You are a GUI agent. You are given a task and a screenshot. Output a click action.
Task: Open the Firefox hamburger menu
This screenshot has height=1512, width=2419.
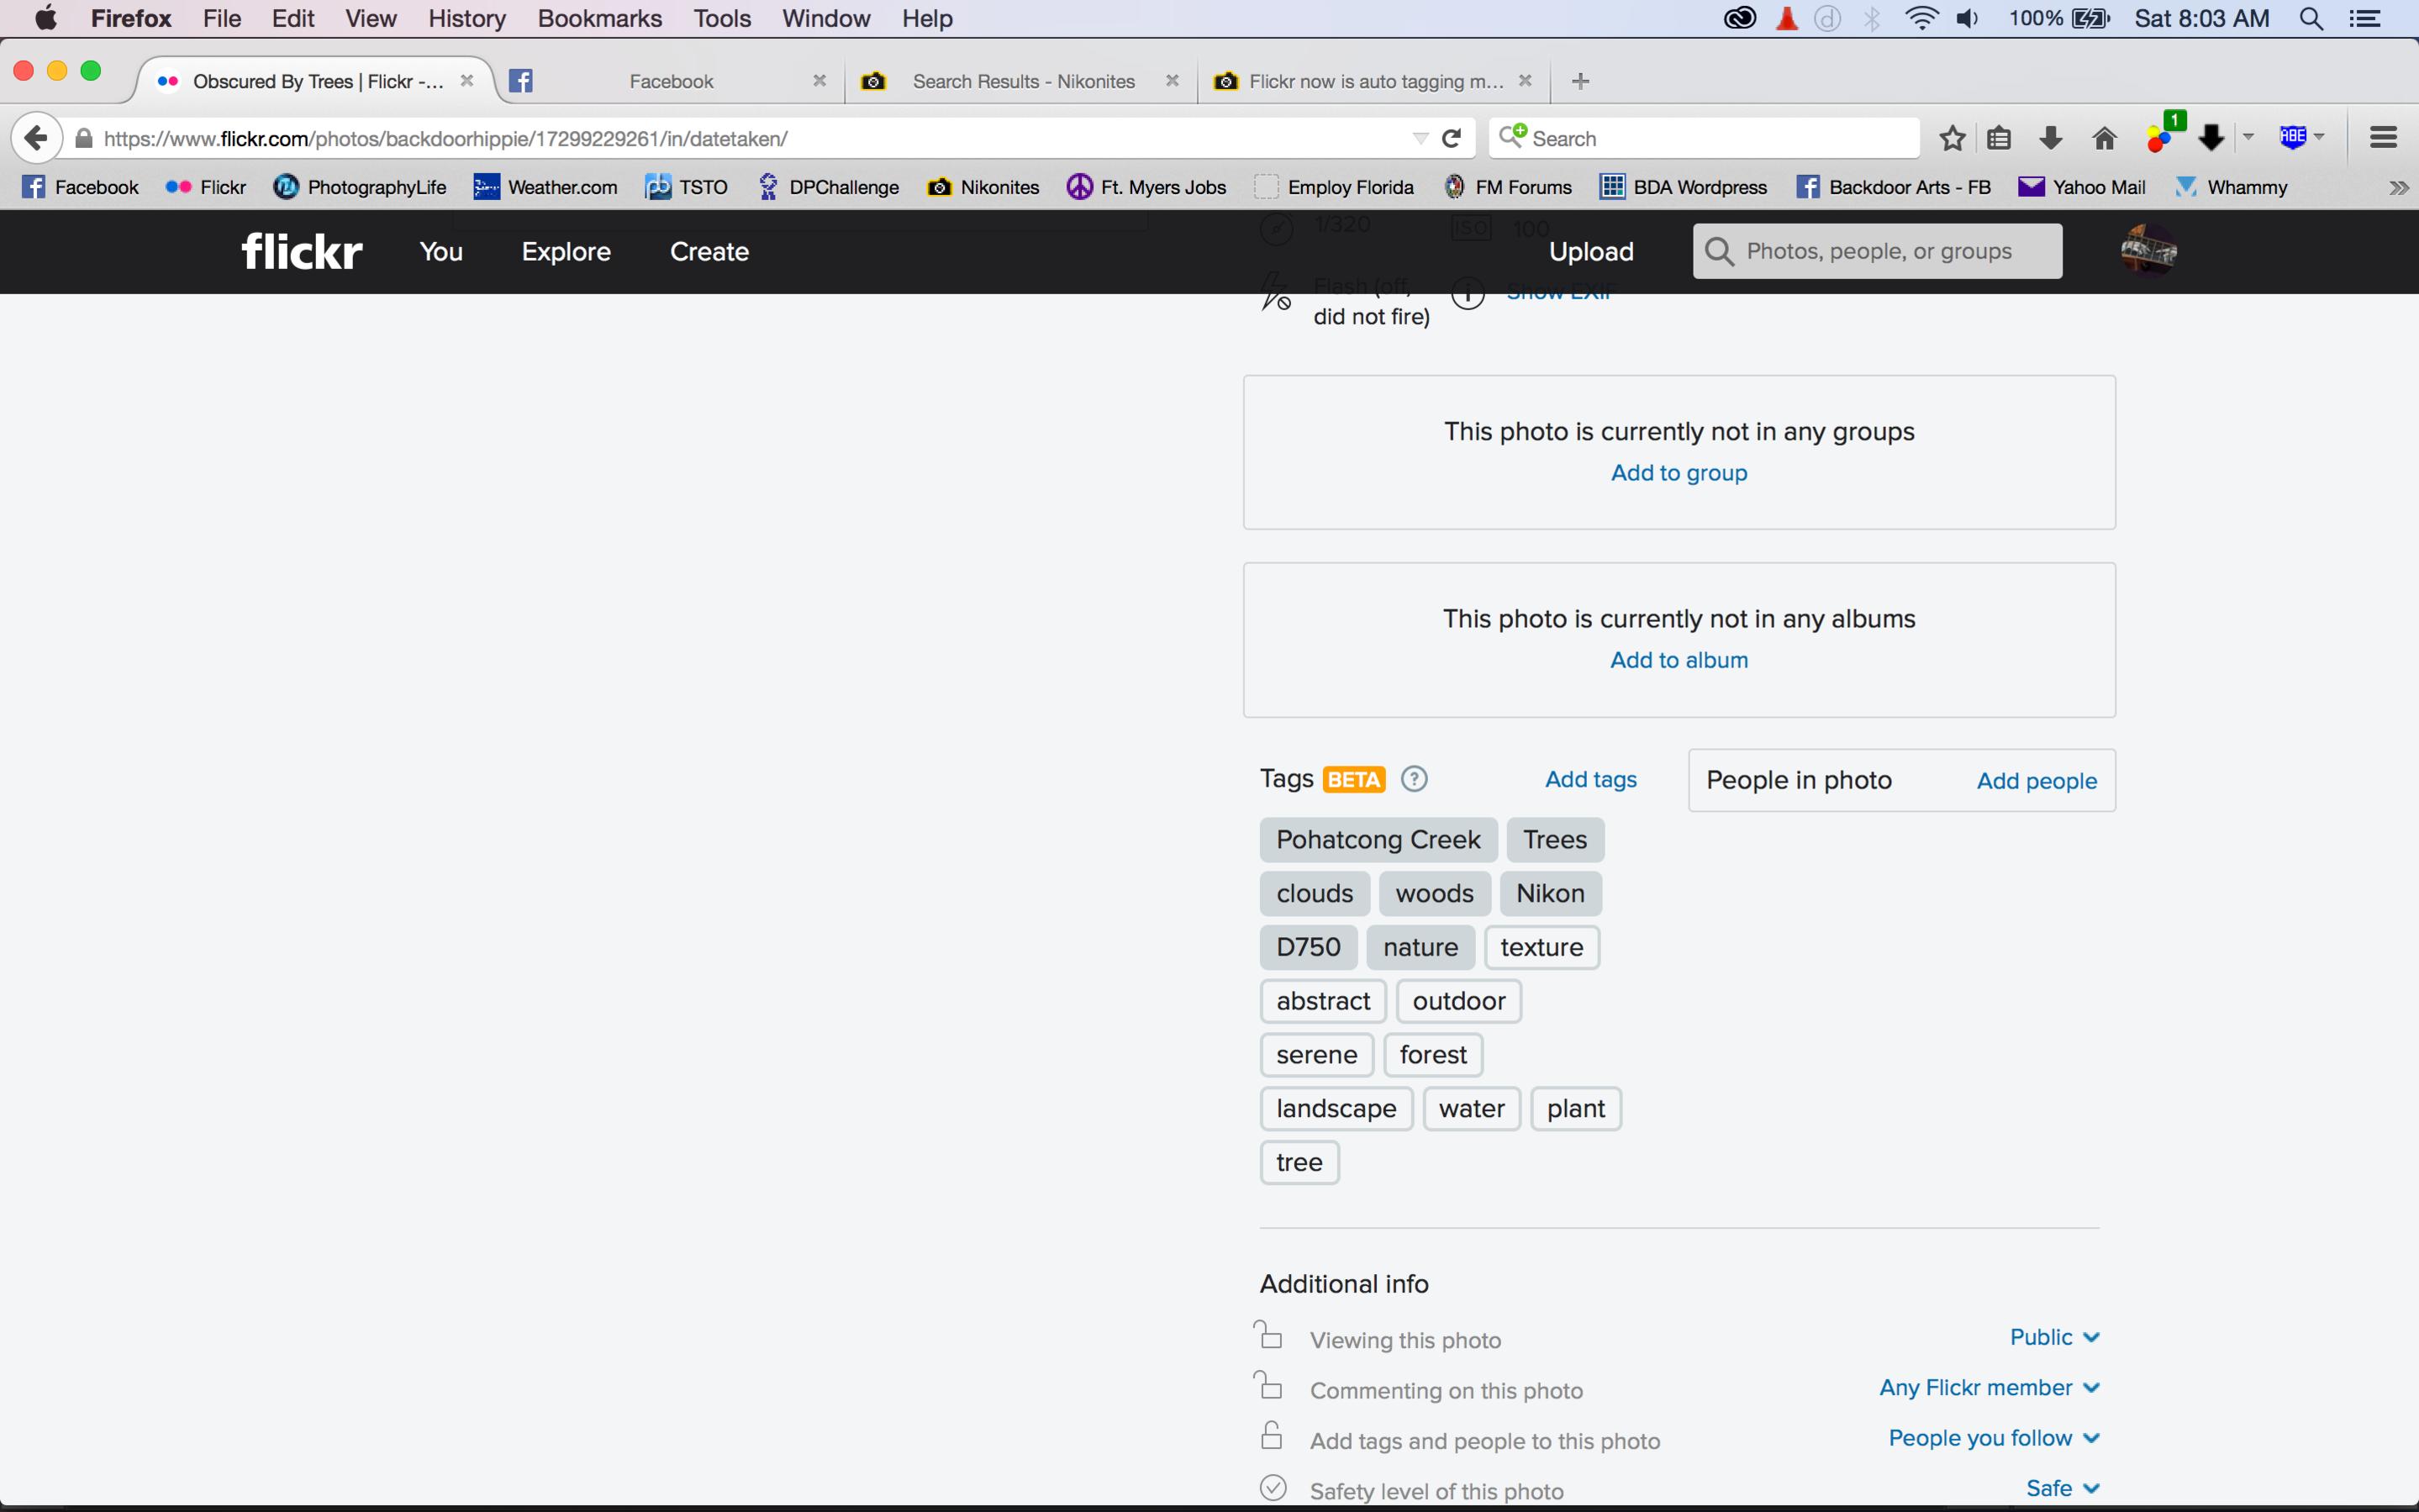click(2383, 138)
